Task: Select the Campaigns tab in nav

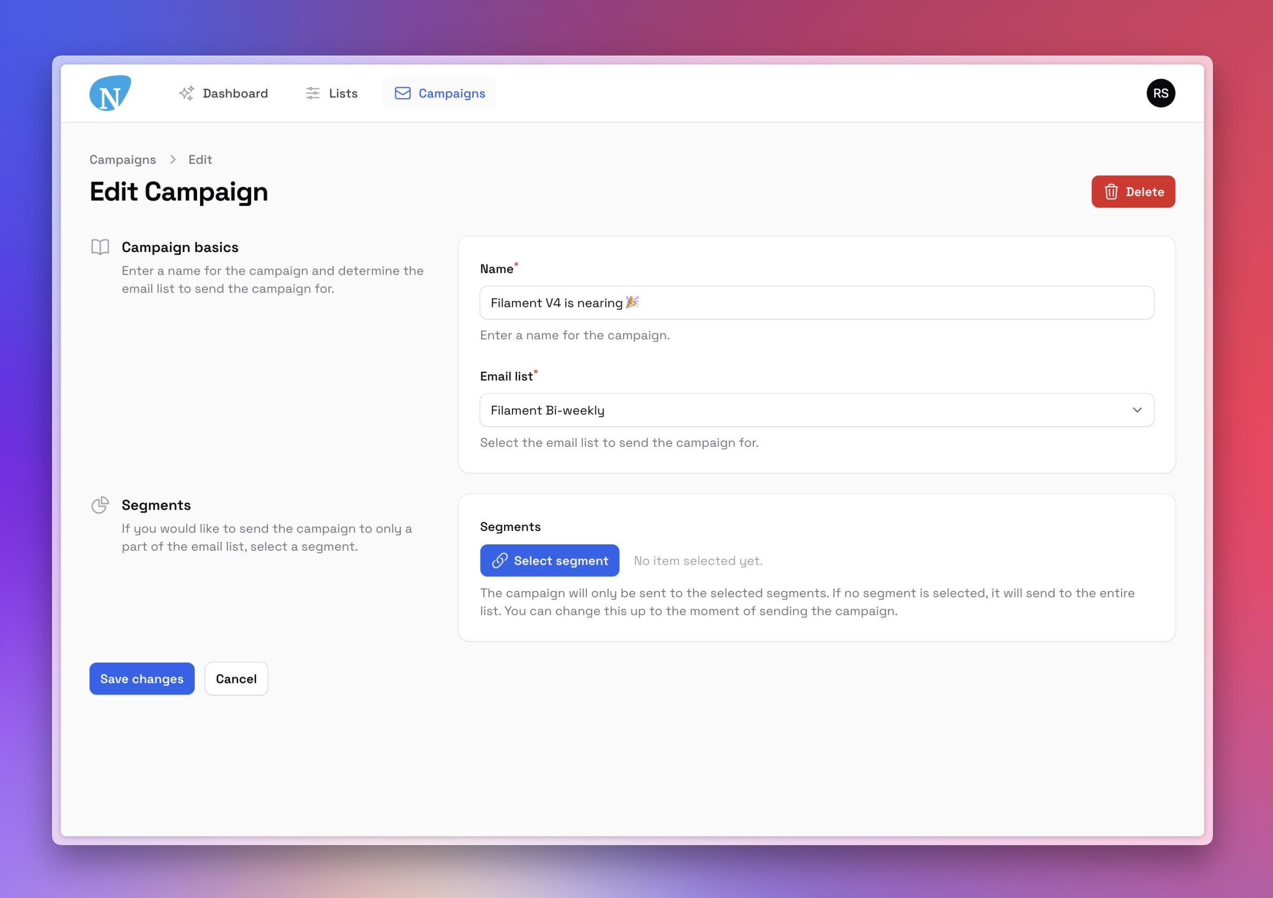Action: click(439, 93)
